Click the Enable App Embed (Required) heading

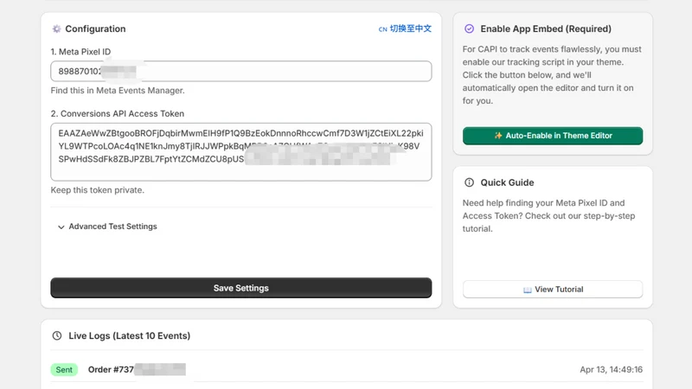(x=546, y=29)
